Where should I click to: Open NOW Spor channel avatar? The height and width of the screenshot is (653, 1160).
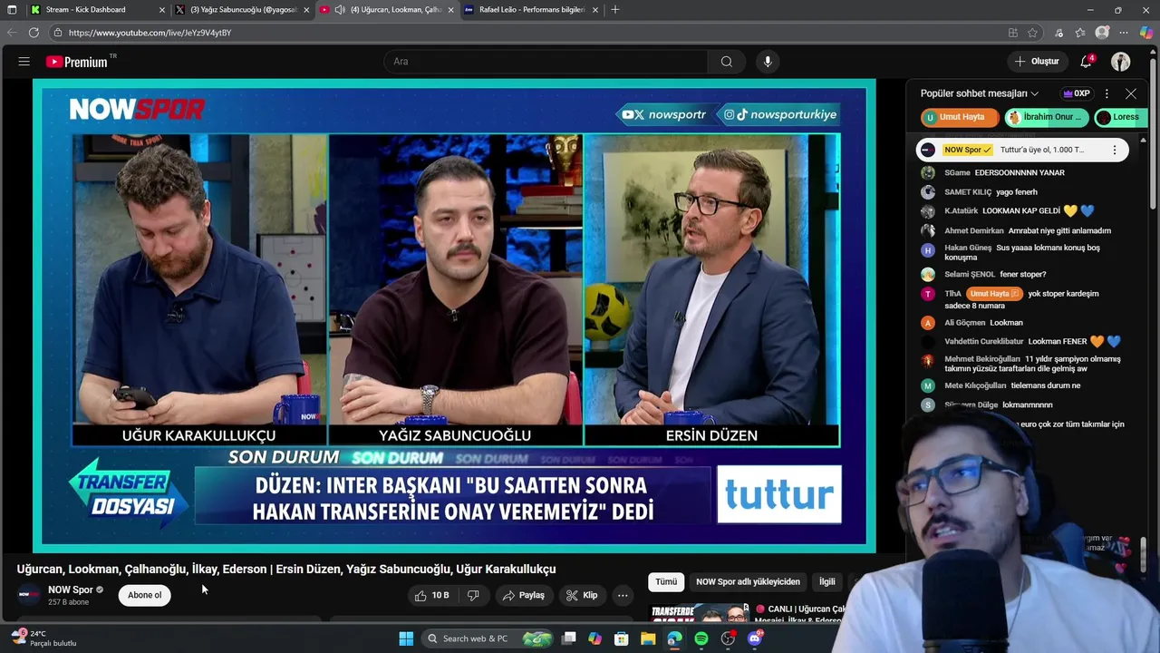[30, 595]
